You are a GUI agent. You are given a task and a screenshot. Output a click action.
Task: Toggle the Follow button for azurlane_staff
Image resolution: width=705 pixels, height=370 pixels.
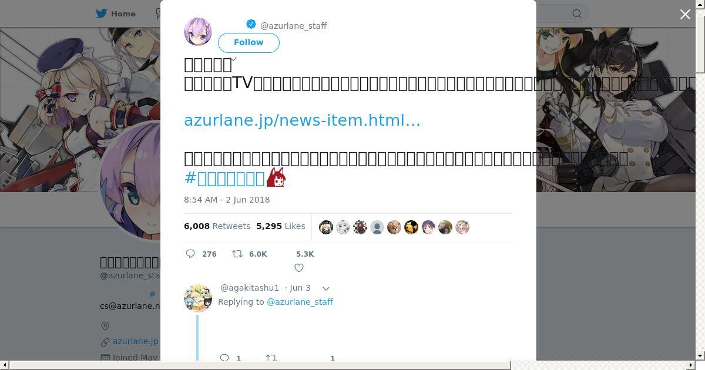point(249,42)
